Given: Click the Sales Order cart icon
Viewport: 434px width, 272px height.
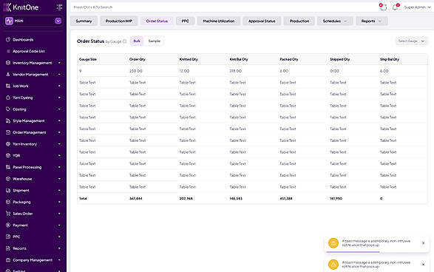Looking at the screenshot, I should pos(8,214).
